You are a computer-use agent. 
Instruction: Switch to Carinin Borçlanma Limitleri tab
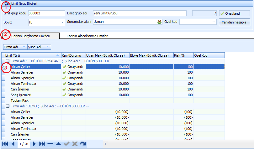31,36
